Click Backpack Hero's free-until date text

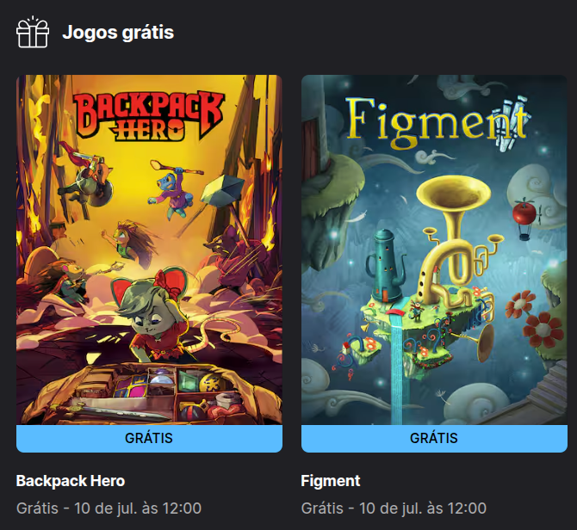109,508
